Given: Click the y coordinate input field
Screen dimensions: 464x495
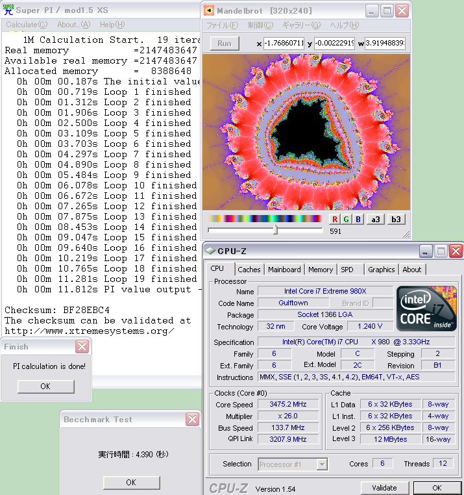Looking at the screenshot, I should 335,43.
